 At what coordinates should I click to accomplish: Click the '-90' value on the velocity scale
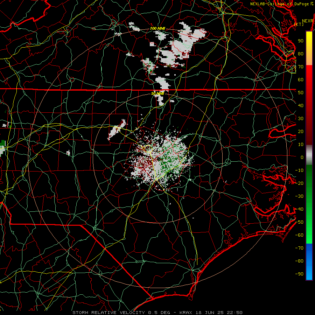299,274
